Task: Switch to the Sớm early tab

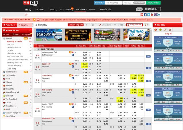Action: tap(6, 34)
